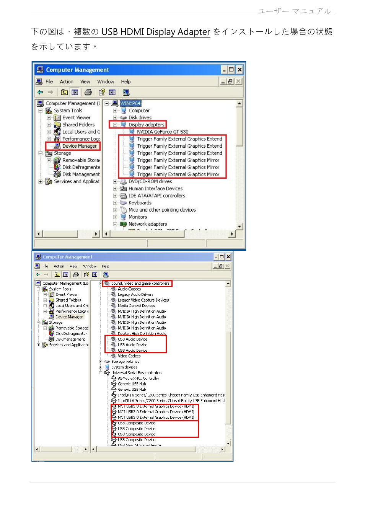Click the Keyboards icon
The height and width of the screenshot is (517, 365).
pyautogui.click(x=123, y=202)
